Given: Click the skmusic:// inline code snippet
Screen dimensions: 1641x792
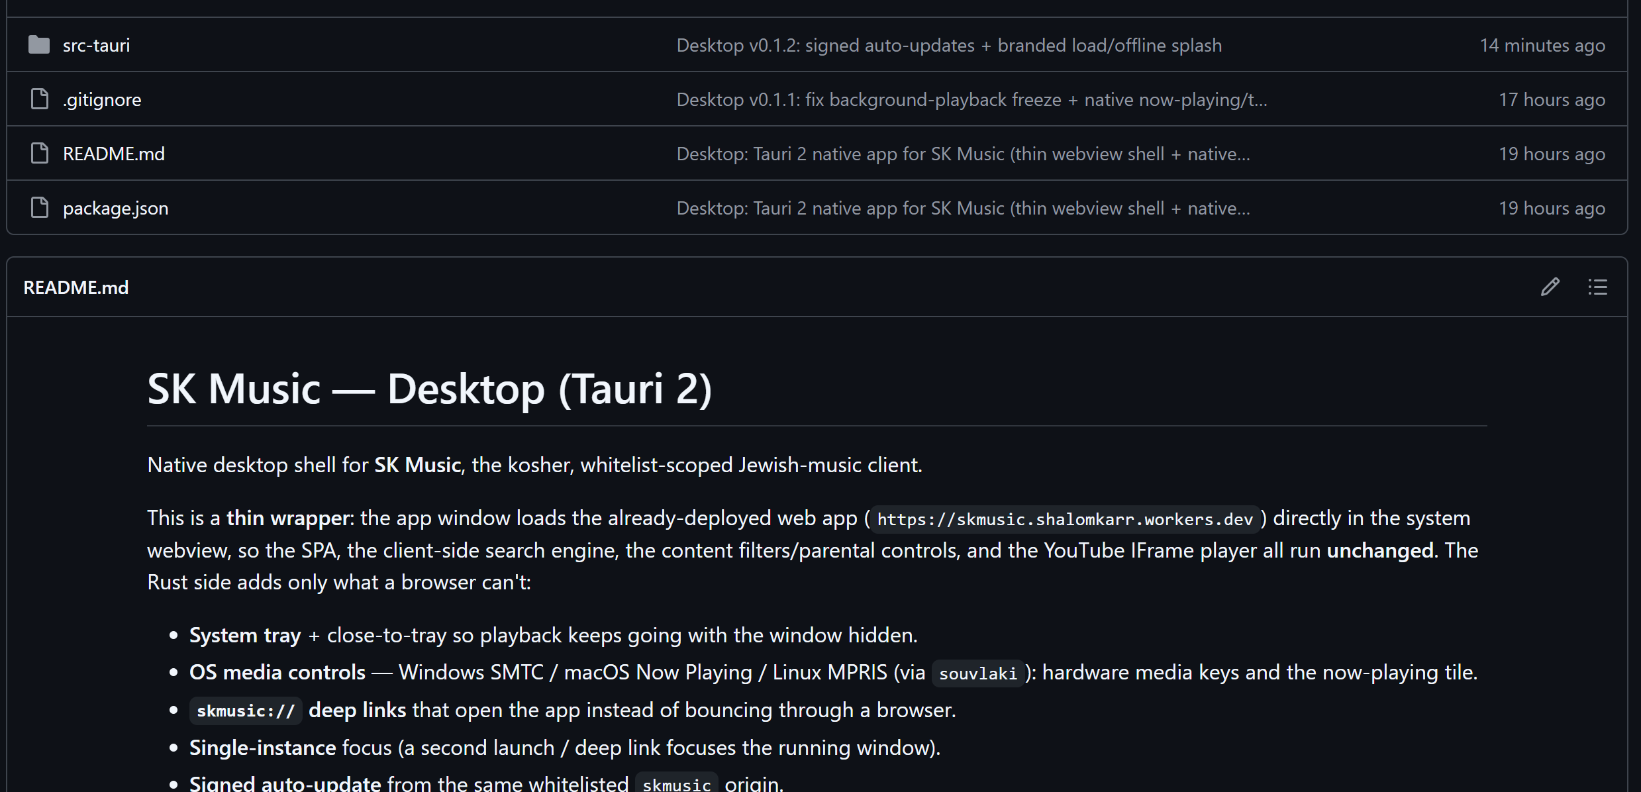Looking at the screenshot, I should click(x=246, y=711).
